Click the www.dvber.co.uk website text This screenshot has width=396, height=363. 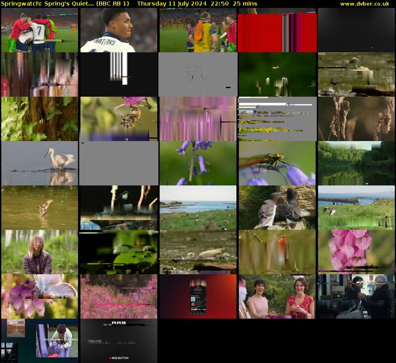tap(365, 4)
